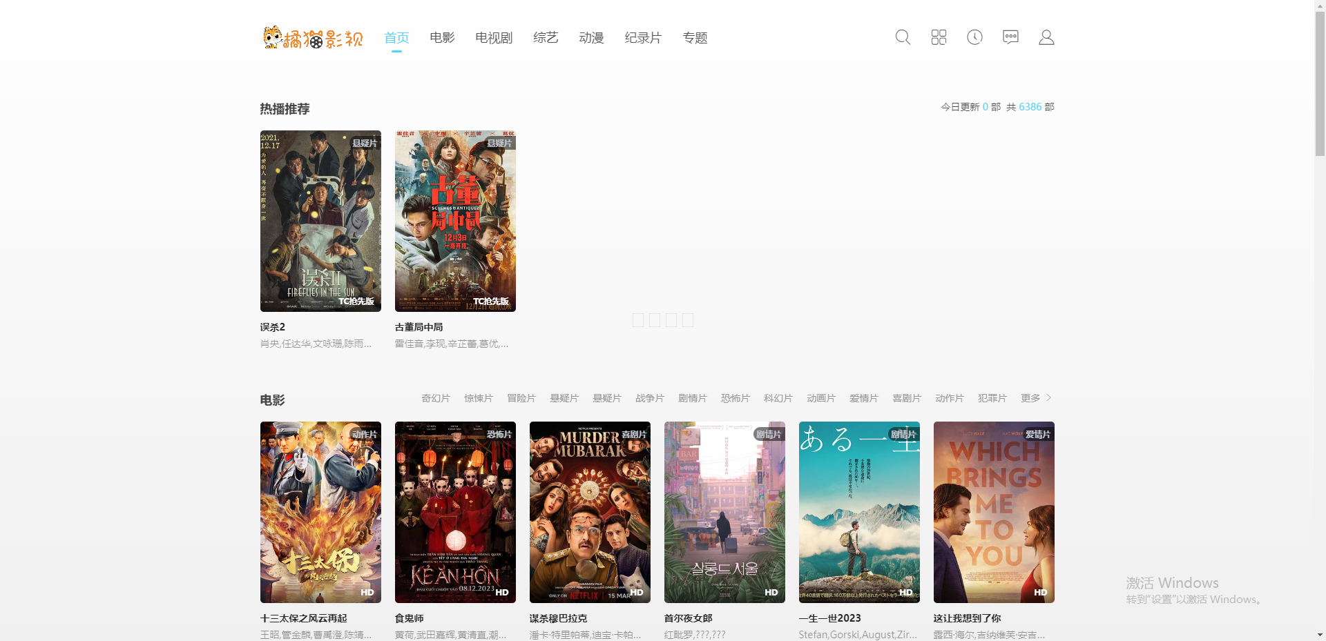Click the chevron arrow beside 更多

tap(1048, 398)
